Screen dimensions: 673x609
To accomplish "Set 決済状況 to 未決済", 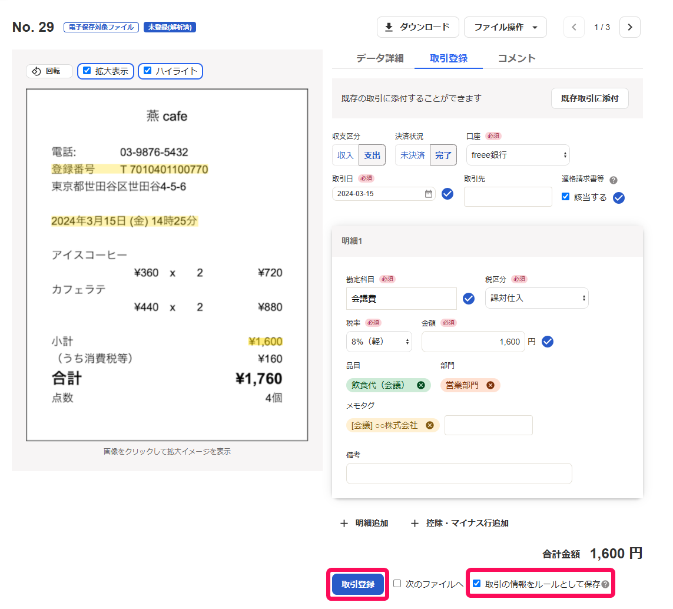I will [413, 155].
